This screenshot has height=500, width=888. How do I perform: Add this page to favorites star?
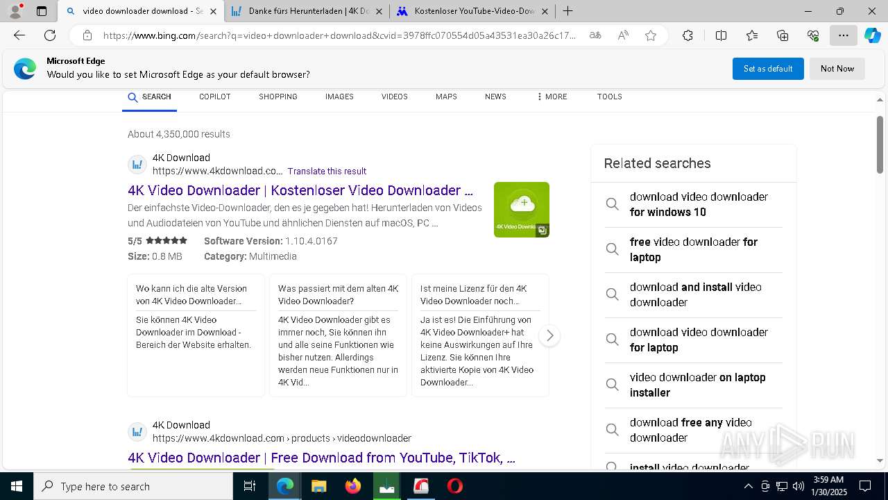click(x=651, y=35)
